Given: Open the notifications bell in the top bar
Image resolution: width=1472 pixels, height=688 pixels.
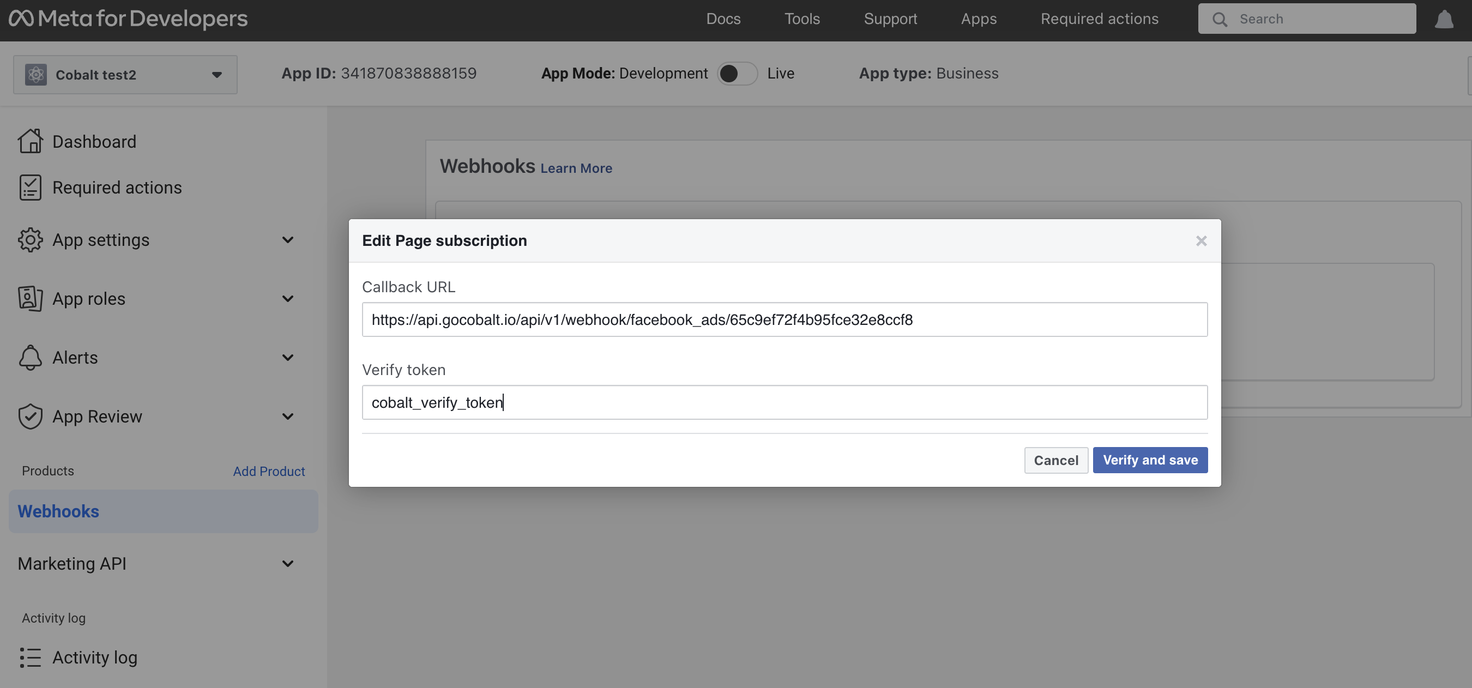Looking at the screenshot, I should tap(1445, 19).
